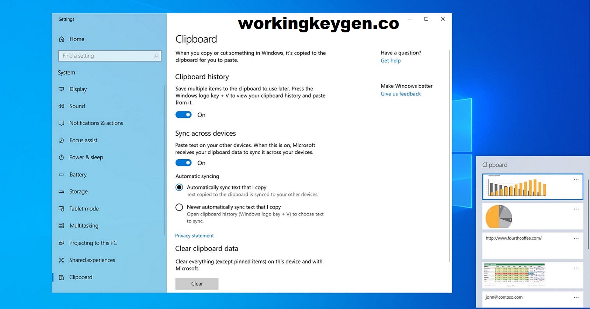Click the Display monitor icon in sidebar
Screen dimensions: 590x309
coord(61,89)
